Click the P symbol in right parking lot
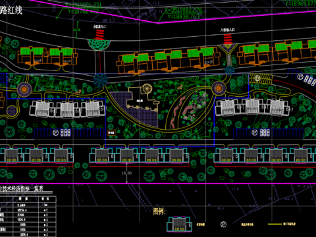The image size is (316, 237). click(x=255, y=132)
